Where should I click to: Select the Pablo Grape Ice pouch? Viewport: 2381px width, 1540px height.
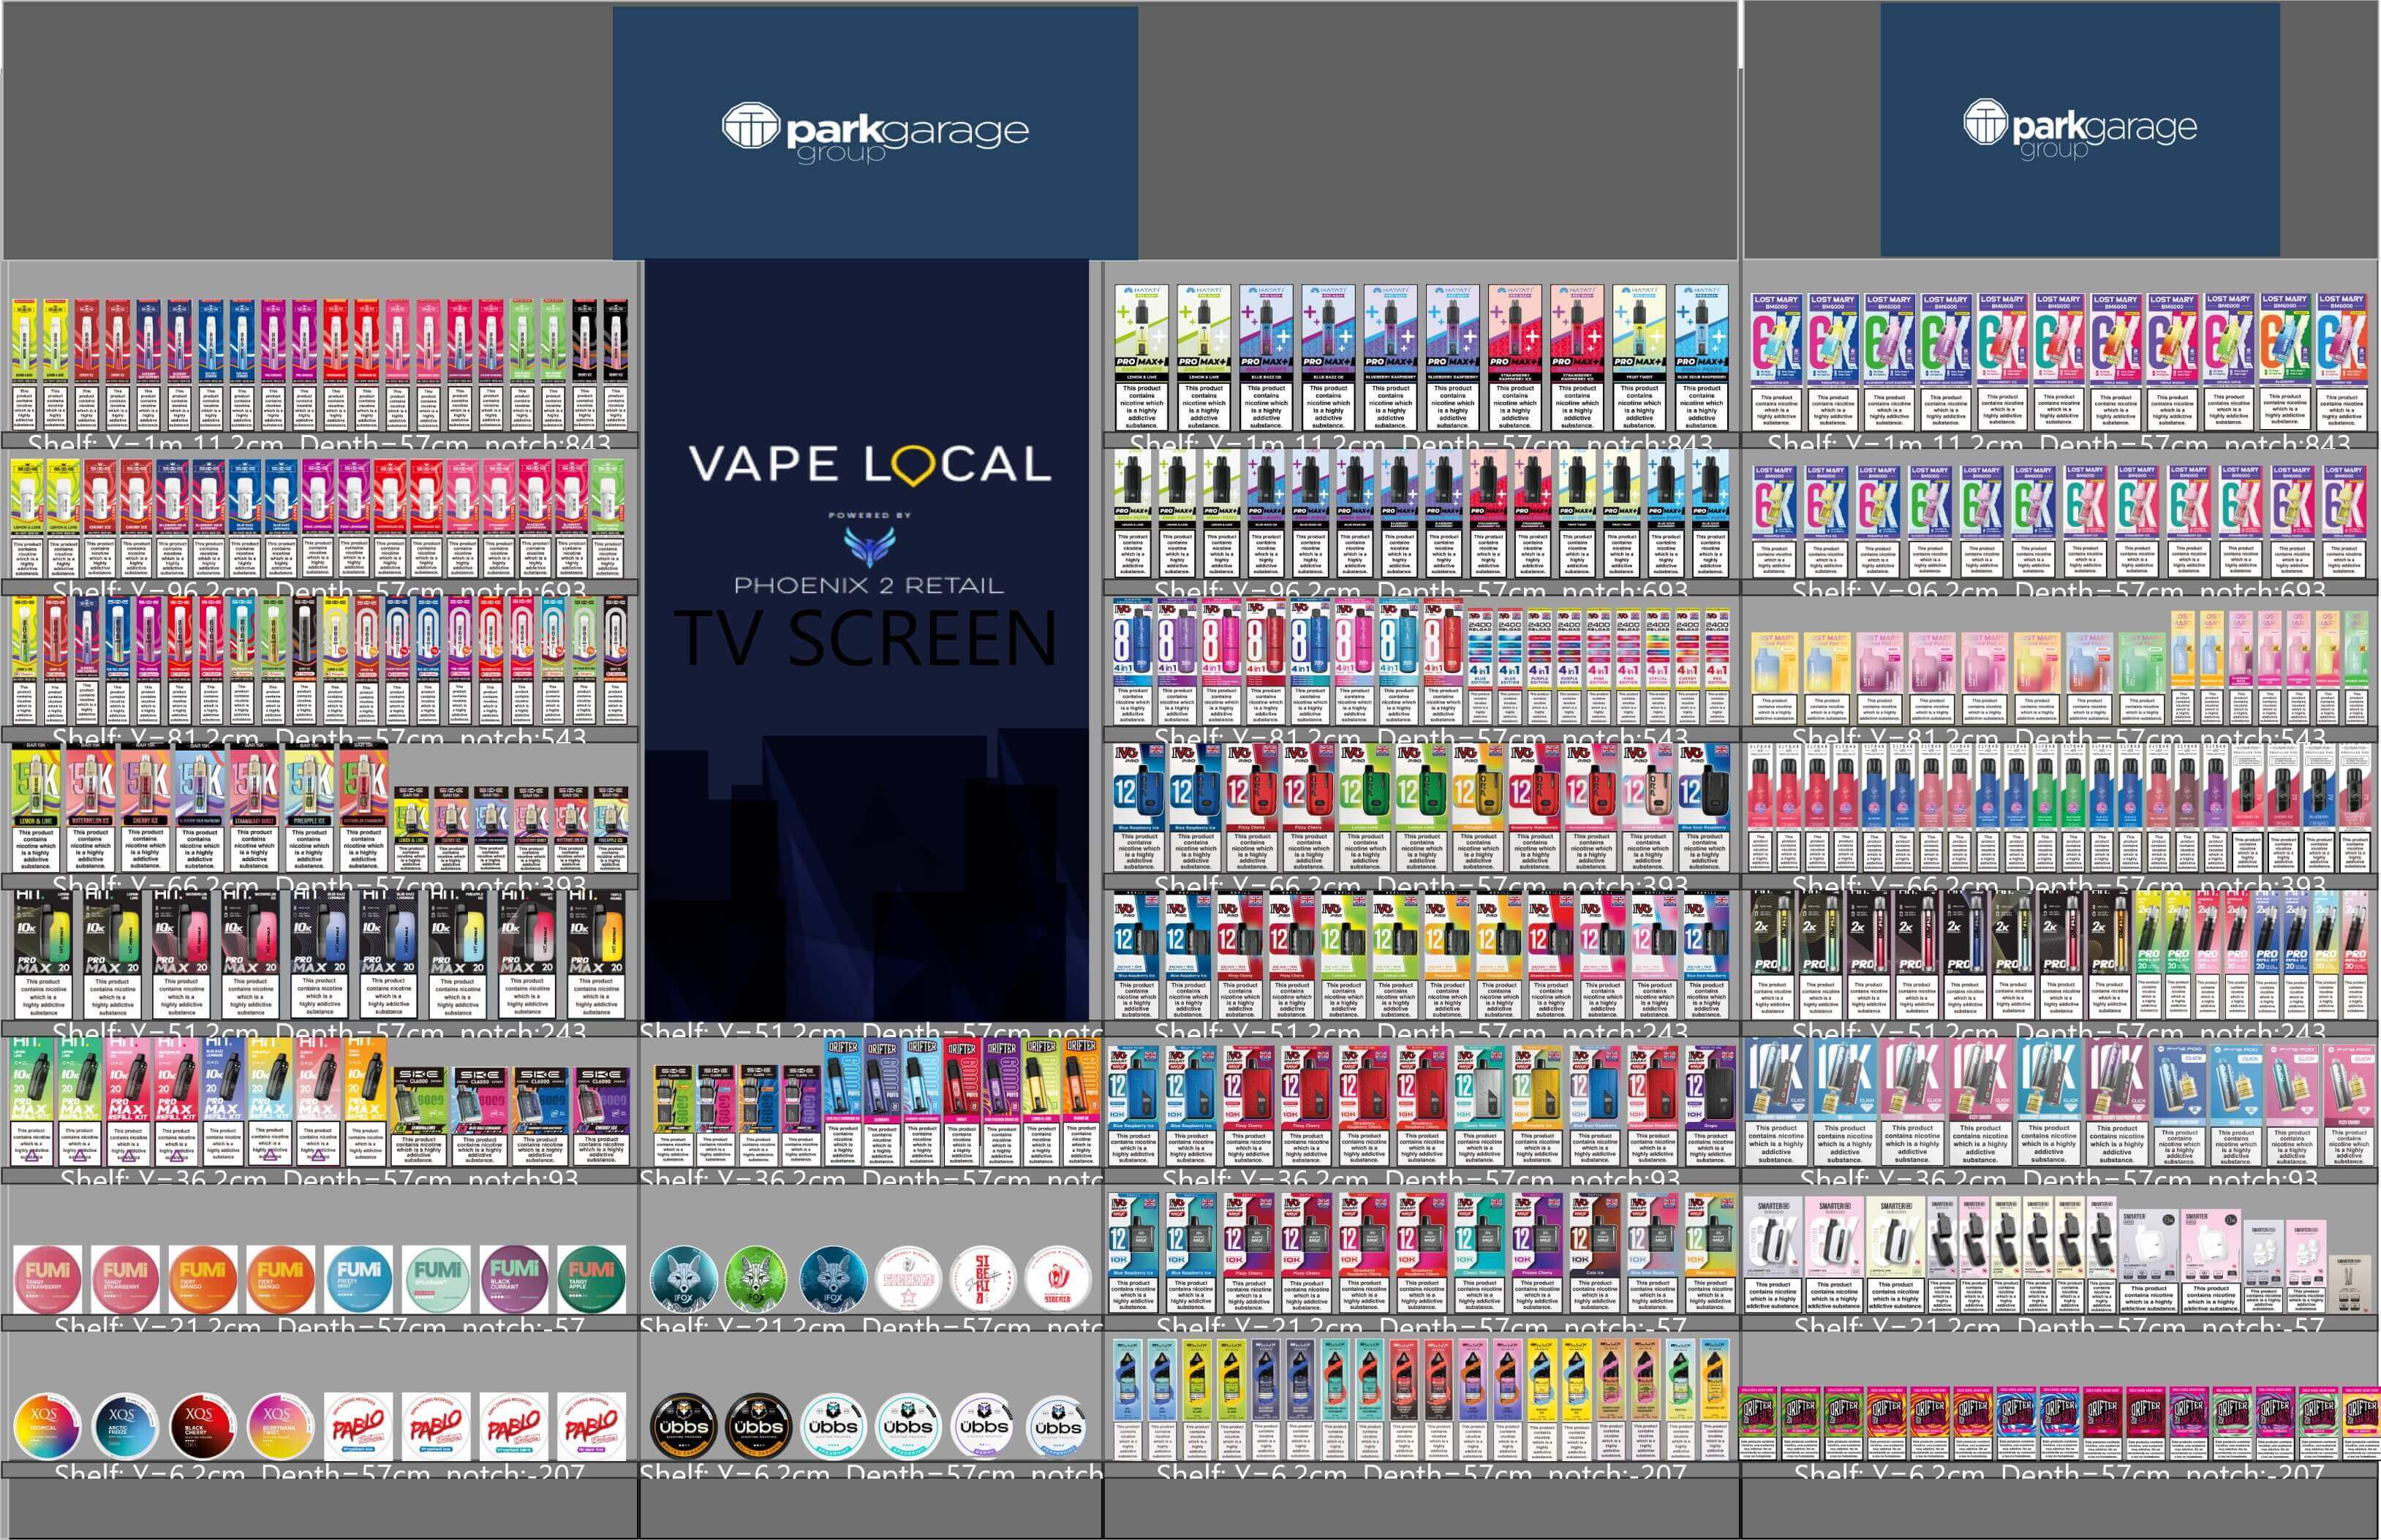[592, 1426]
